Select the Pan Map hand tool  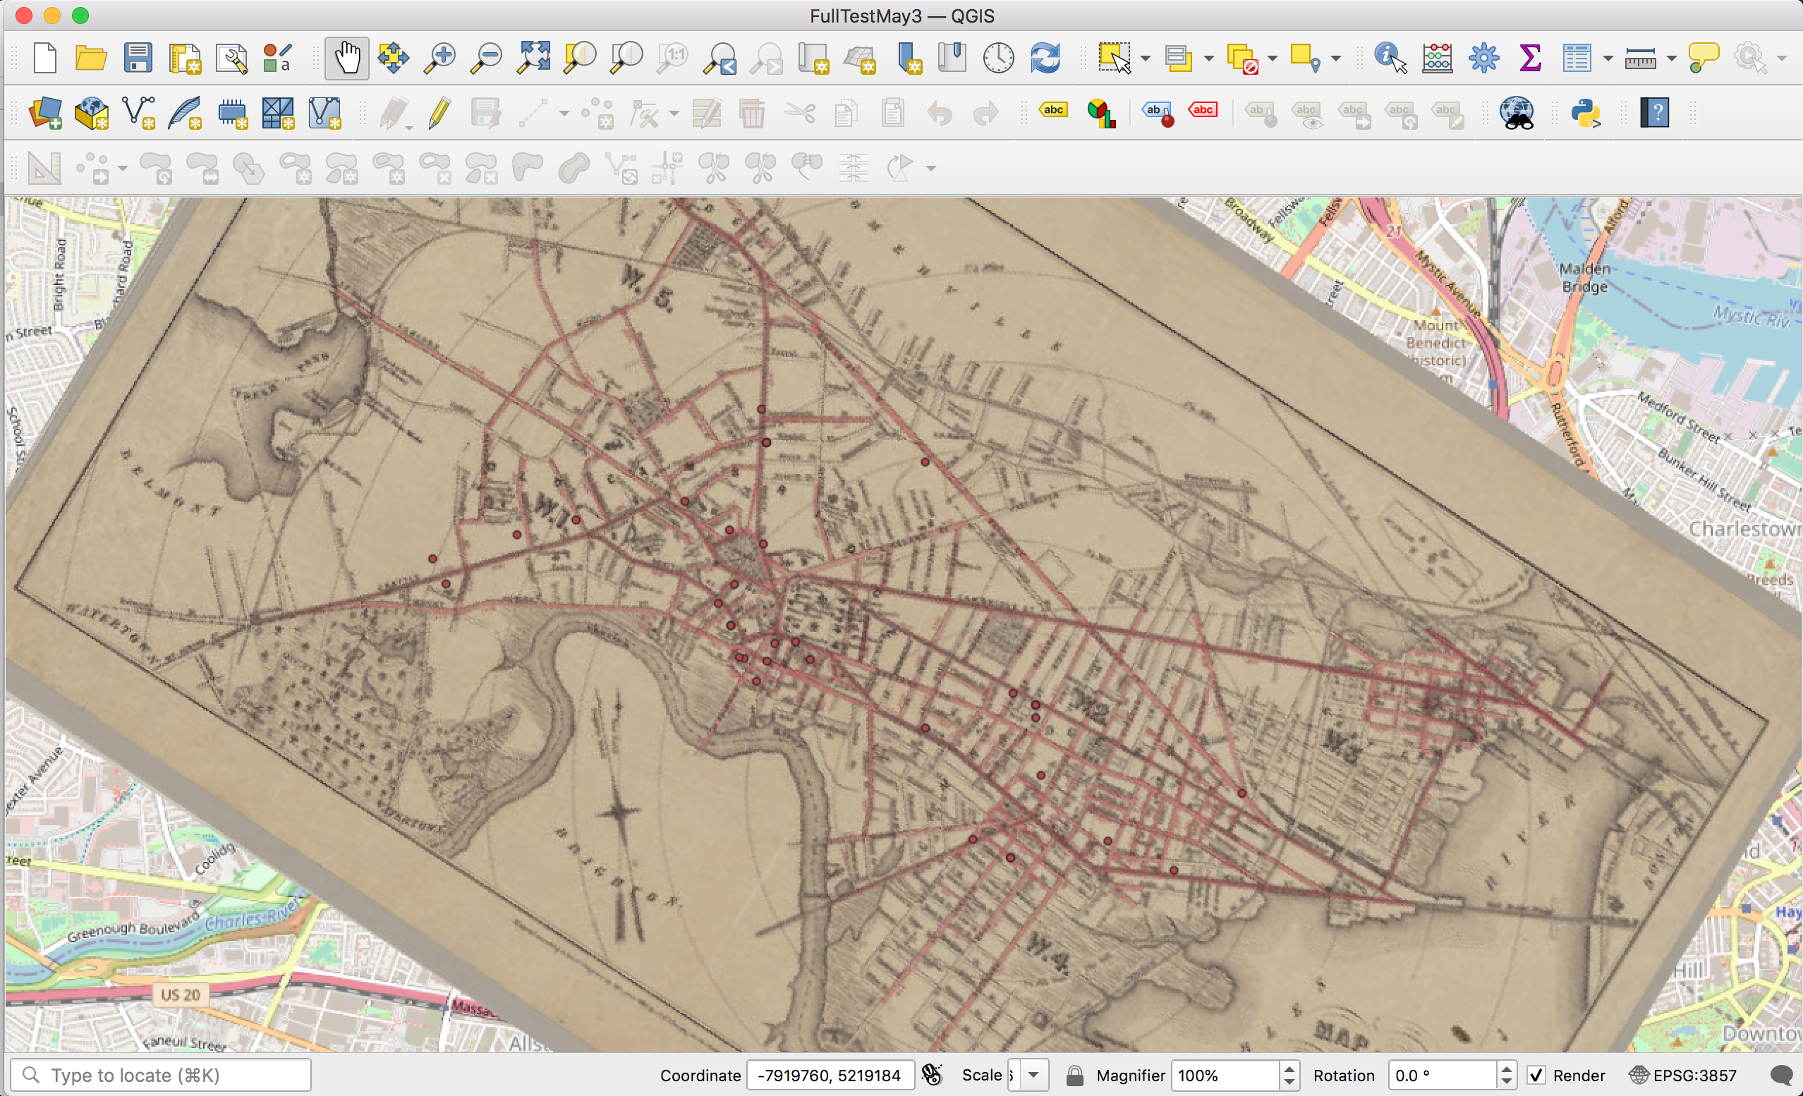[347, 58]
